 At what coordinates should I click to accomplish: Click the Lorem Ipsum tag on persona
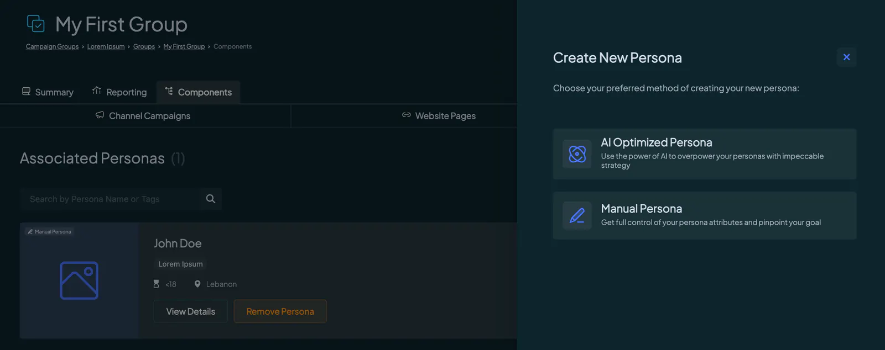coord(180,264)
